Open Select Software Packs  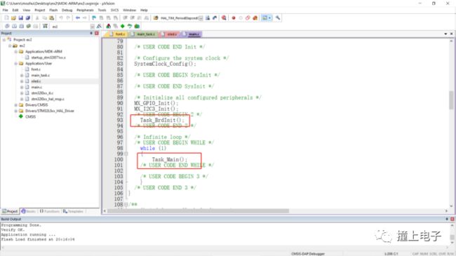coord(129,26)
